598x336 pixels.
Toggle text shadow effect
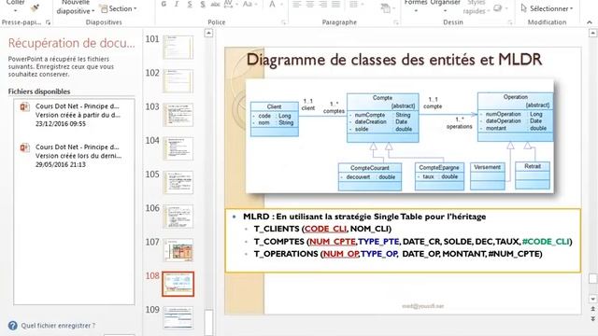coord(203,4)
